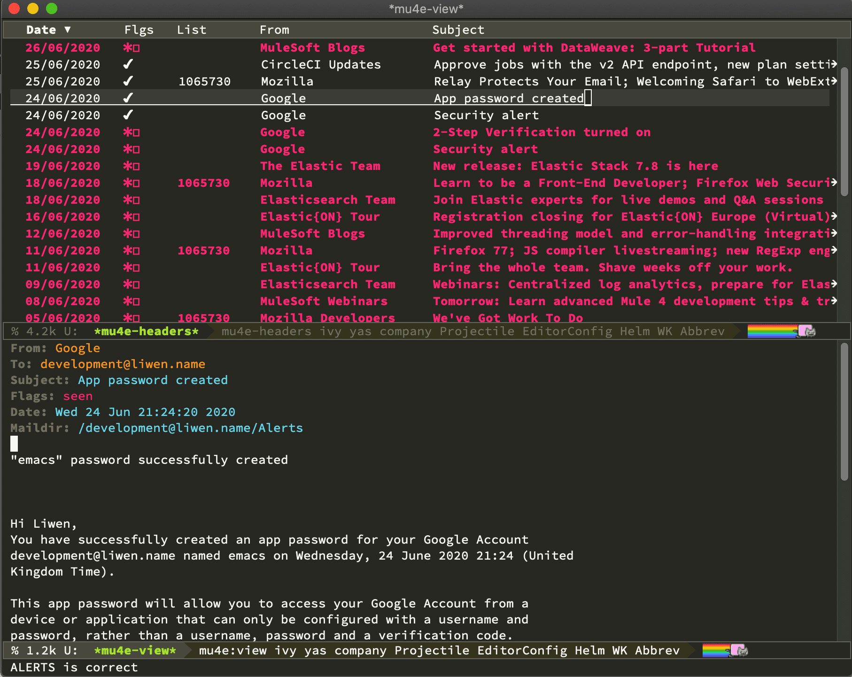Select the Google Security alert read message

click(486, 115)
